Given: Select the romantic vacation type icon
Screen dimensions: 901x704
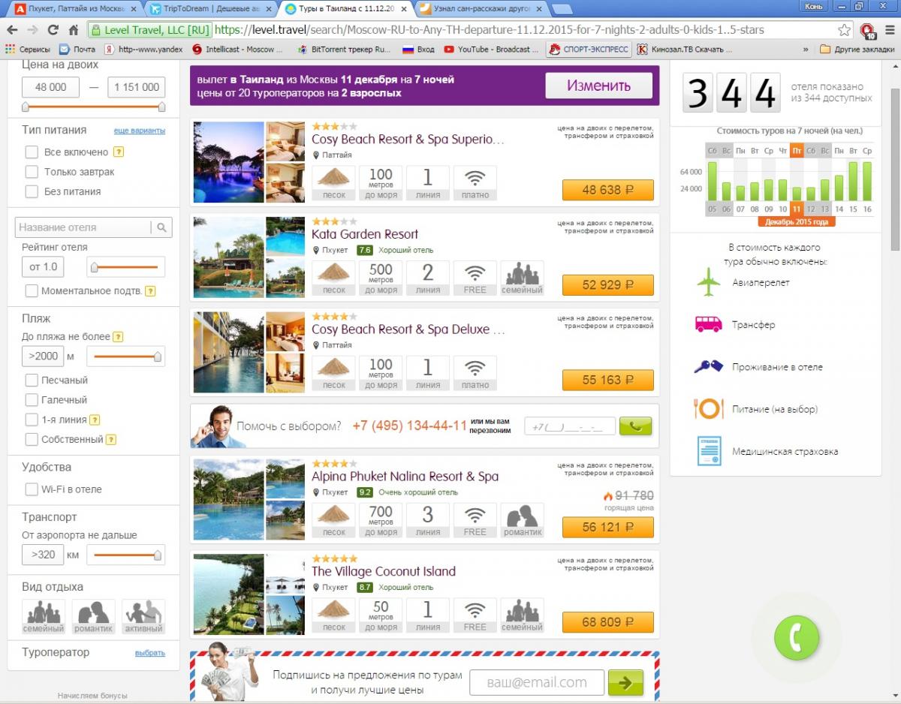Looking at the screenshot, I should 93,616.
